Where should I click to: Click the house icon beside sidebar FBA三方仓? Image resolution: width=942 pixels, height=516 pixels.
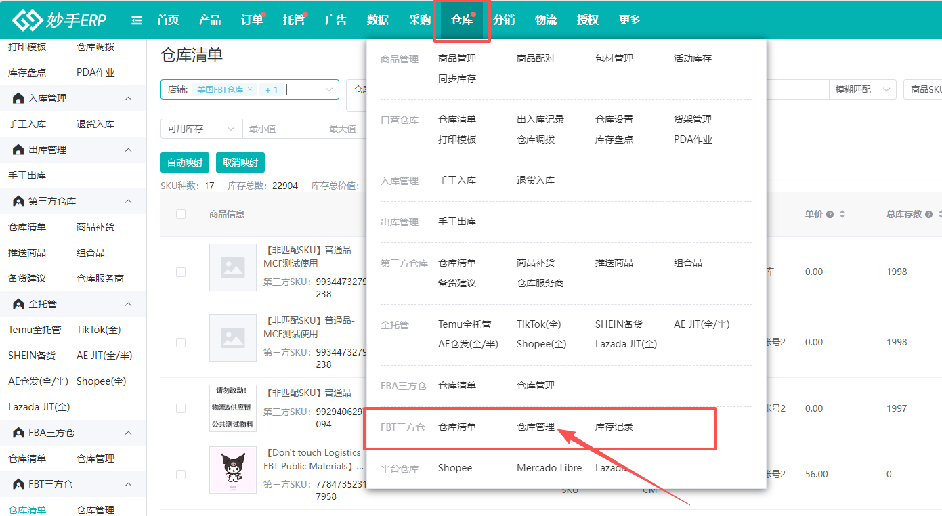coord(18,433)
